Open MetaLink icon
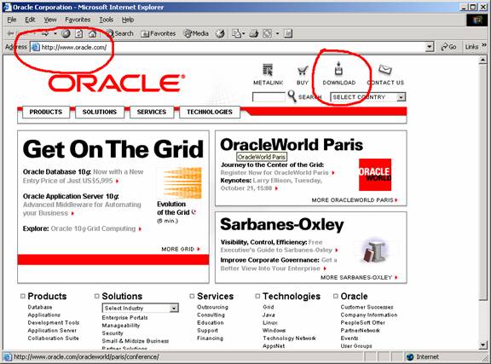 tap(268, 70)
